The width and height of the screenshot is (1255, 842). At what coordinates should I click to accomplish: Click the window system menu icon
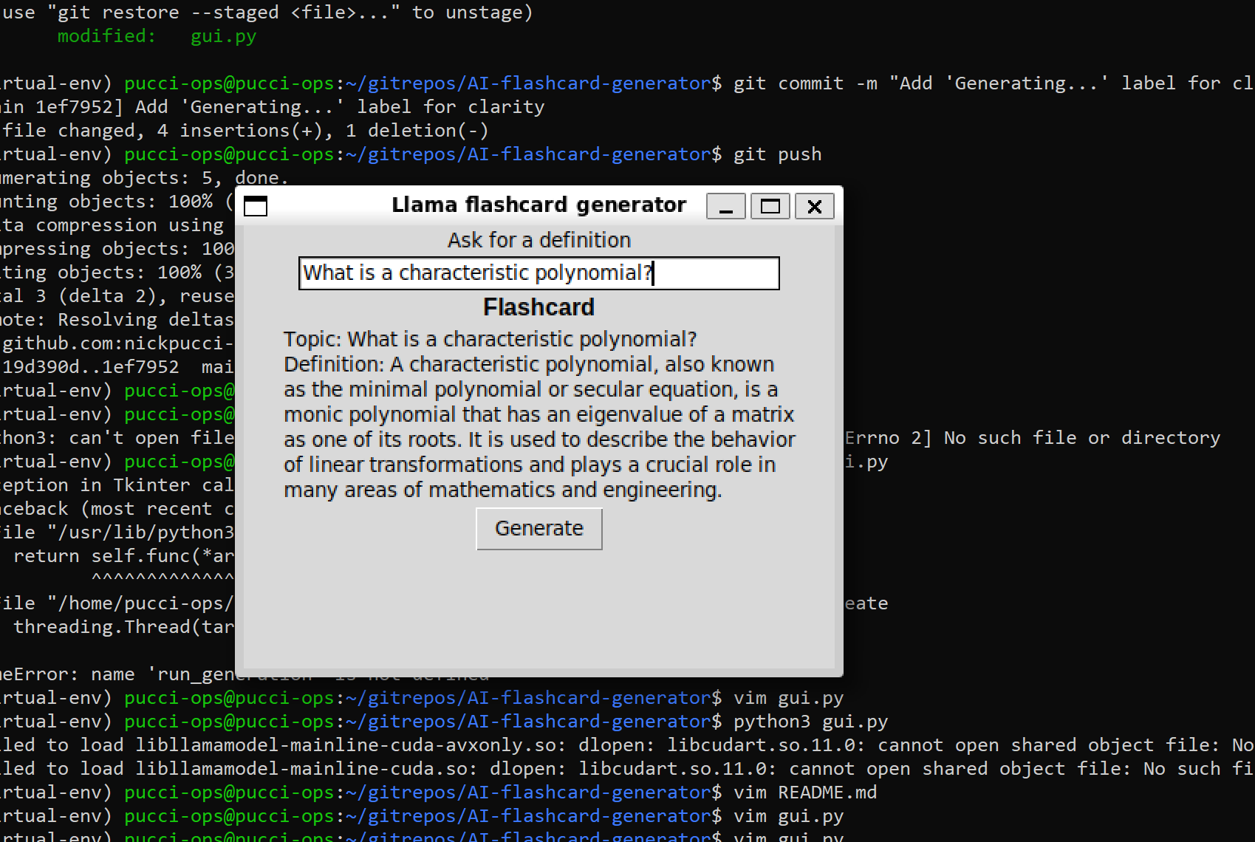tap(255, 207)
